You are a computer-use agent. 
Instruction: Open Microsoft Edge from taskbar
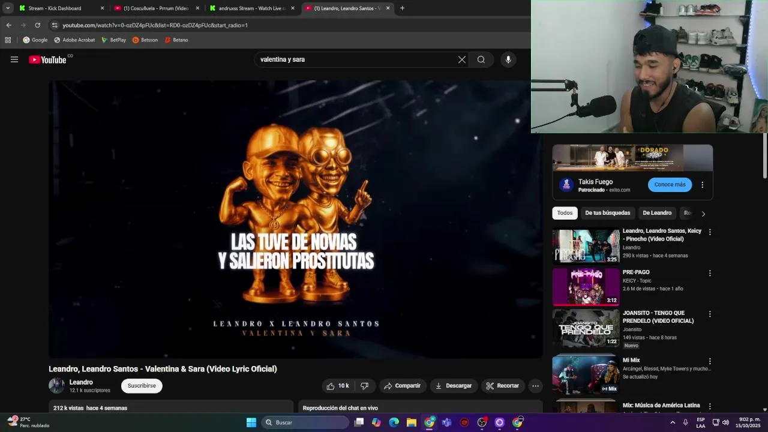click(x=394, y=422)
